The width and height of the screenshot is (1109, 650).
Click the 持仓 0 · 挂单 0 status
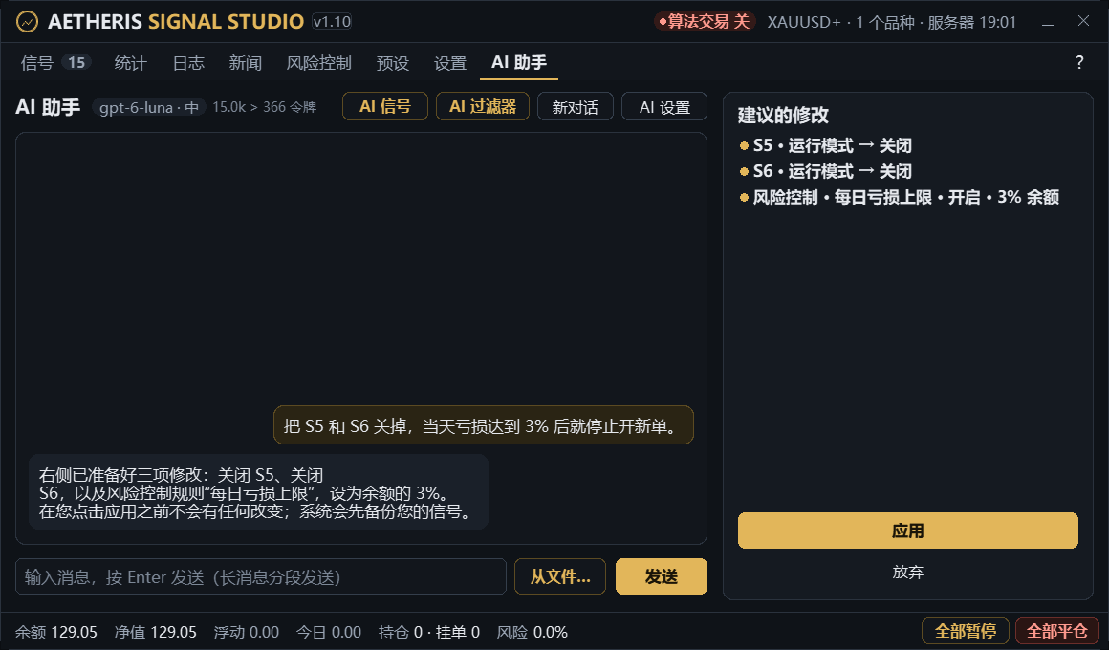click(428, 633)
